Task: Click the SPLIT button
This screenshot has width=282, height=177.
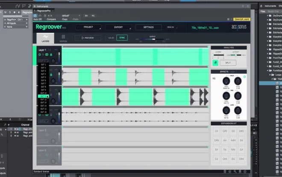Action: point(228,63)
